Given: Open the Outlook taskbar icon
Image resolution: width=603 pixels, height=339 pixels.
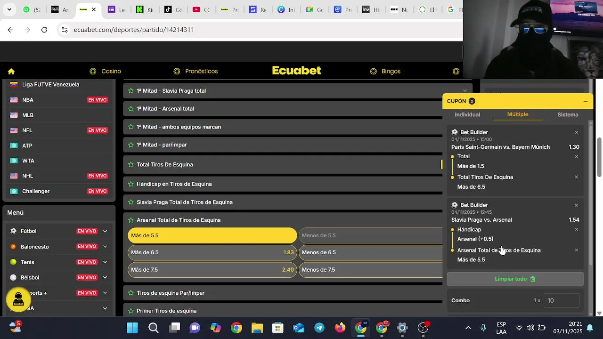Looking at the screenshot, I should point(299,328).
